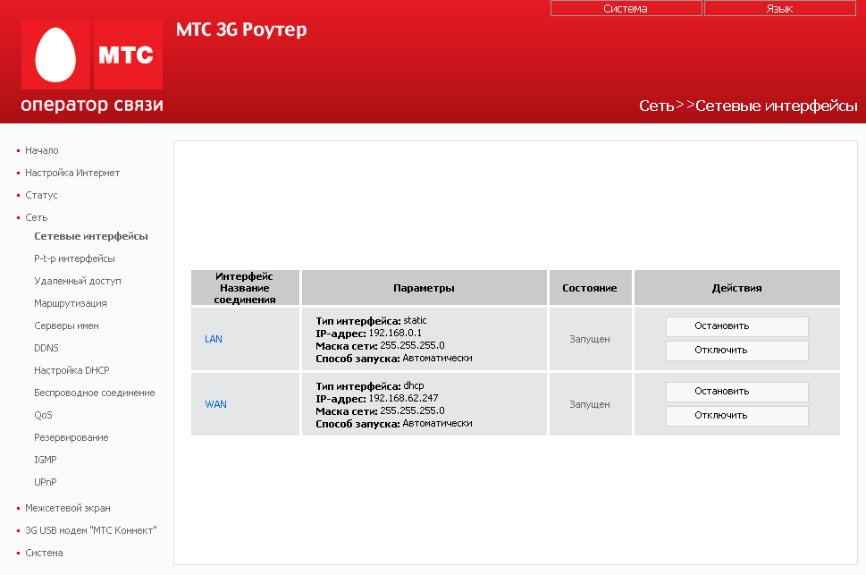866x575 pixels.
Task: Open 3G USB модем "МТС Коннект" section
Action: coord(91,530)
